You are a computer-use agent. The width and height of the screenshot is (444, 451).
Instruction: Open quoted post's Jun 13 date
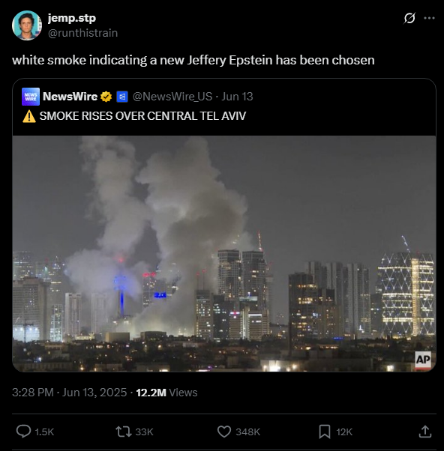pos(237,97)
